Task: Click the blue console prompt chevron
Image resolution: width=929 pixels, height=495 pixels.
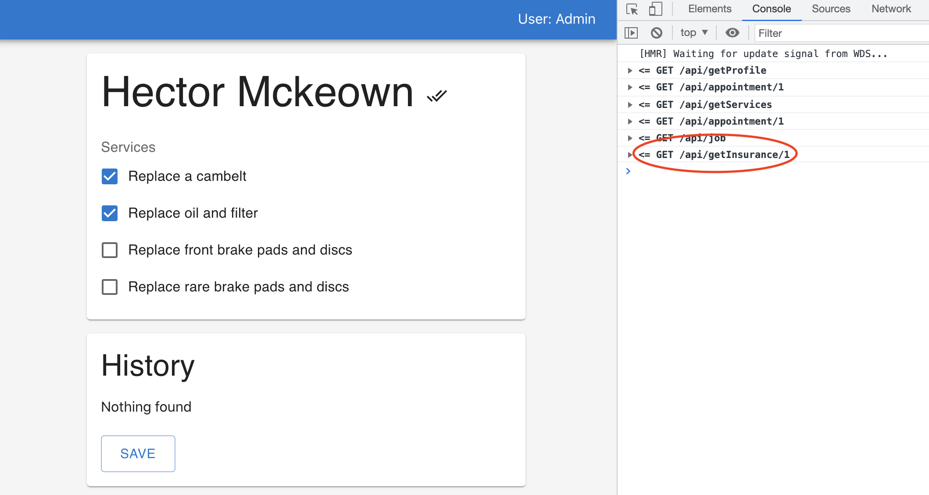Action: tap(628, 171)
